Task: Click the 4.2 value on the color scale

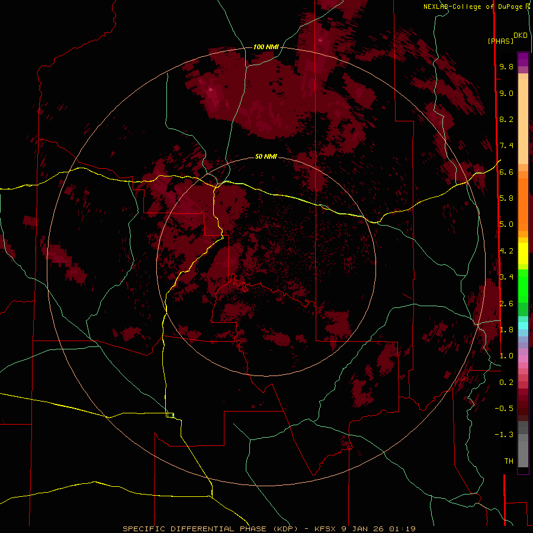Action: pos(506,251)
